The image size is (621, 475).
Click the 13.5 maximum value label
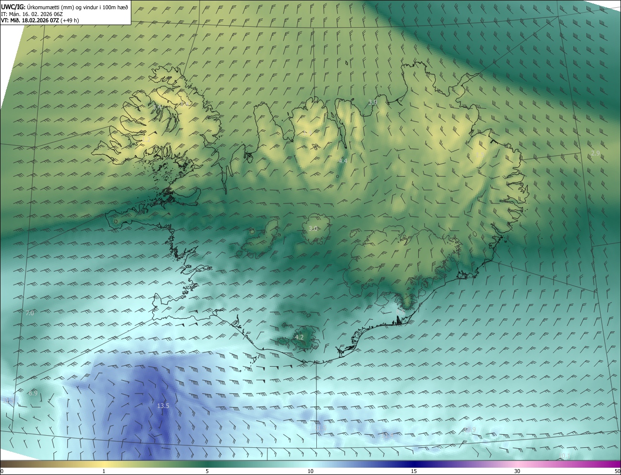[163, 406]
